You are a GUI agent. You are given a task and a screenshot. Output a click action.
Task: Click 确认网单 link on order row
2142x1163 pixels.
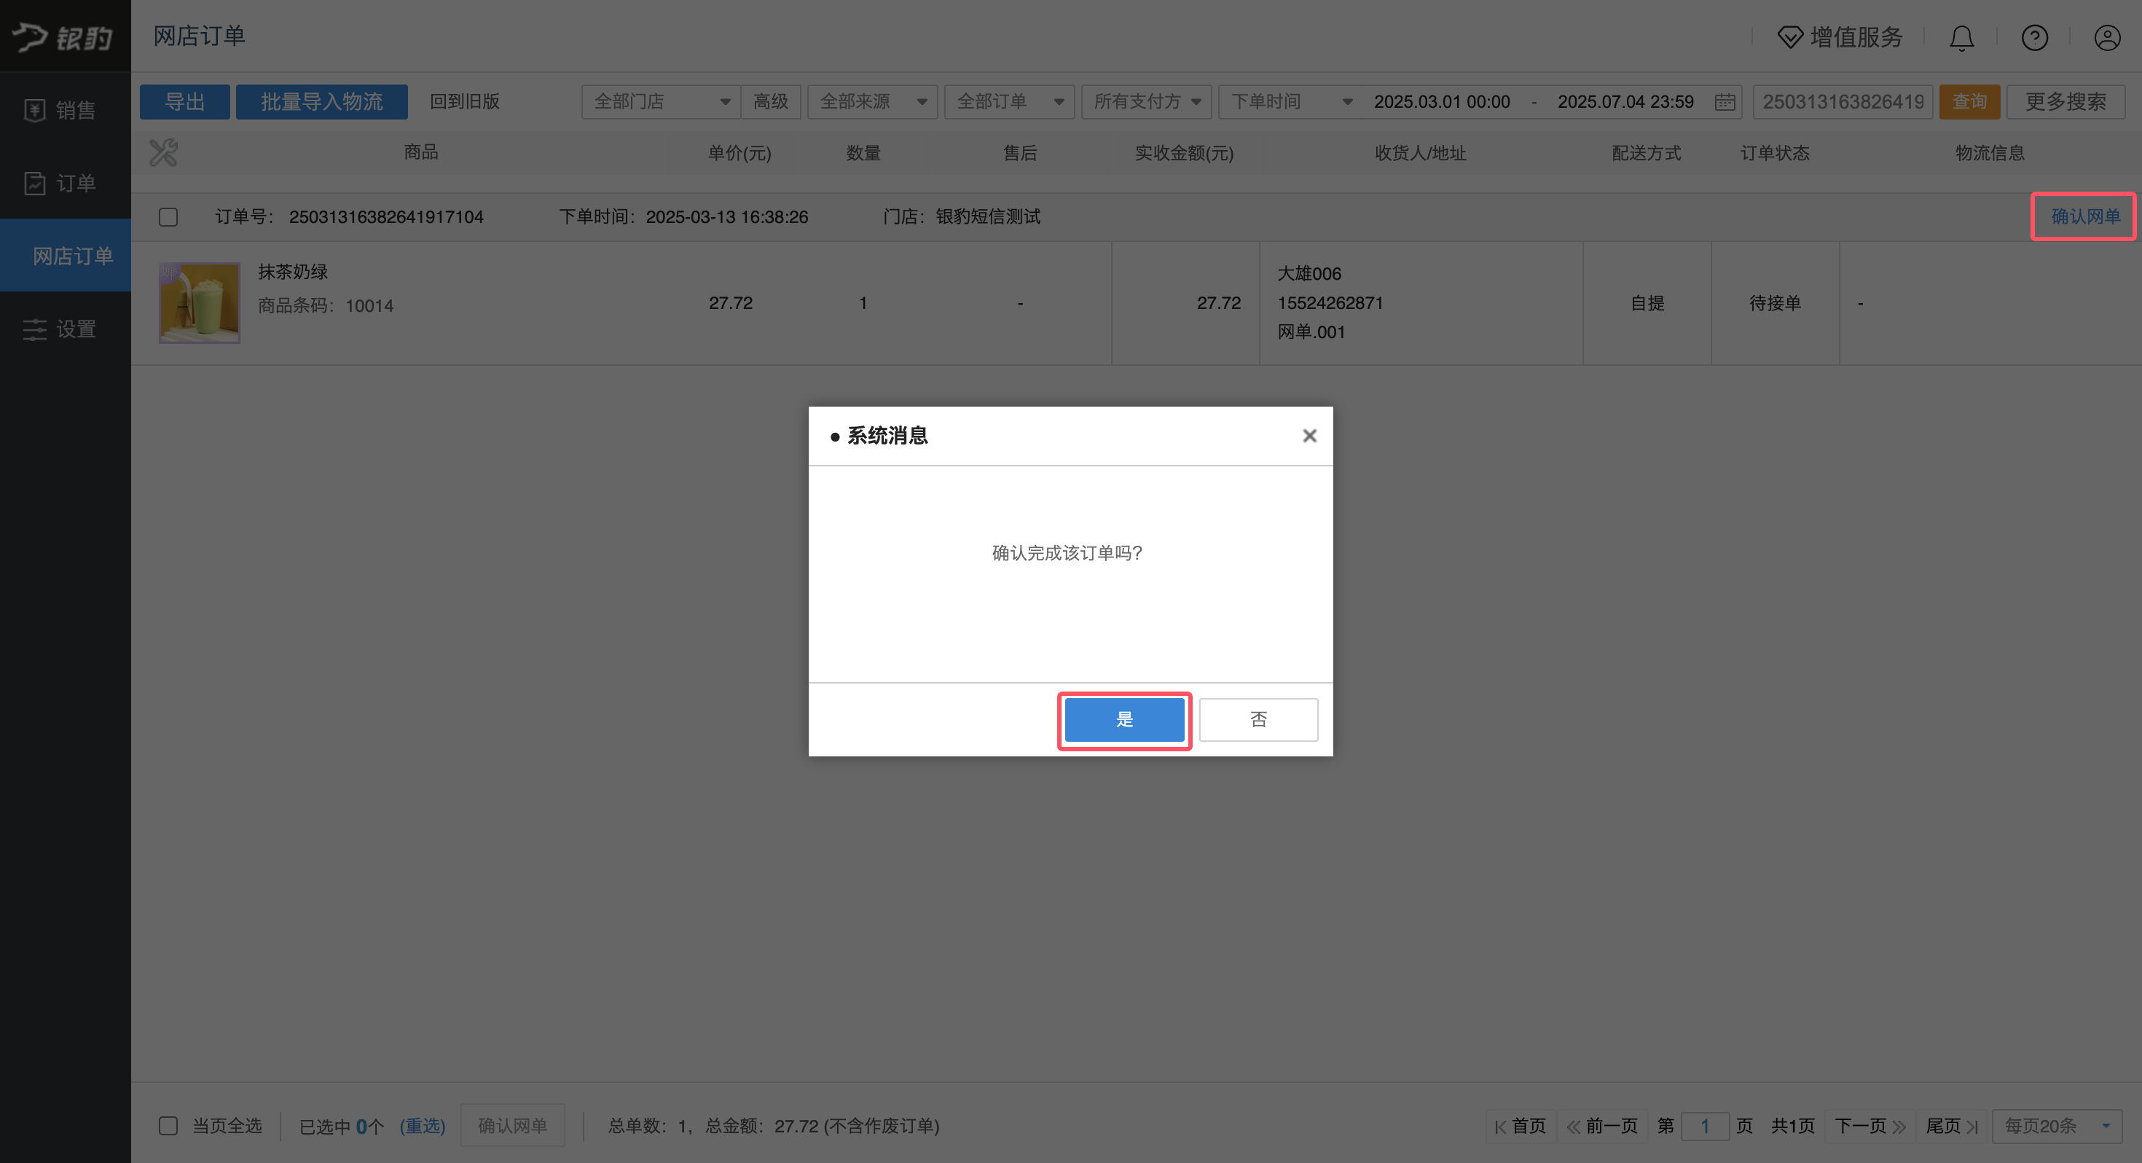(2085, 216)
